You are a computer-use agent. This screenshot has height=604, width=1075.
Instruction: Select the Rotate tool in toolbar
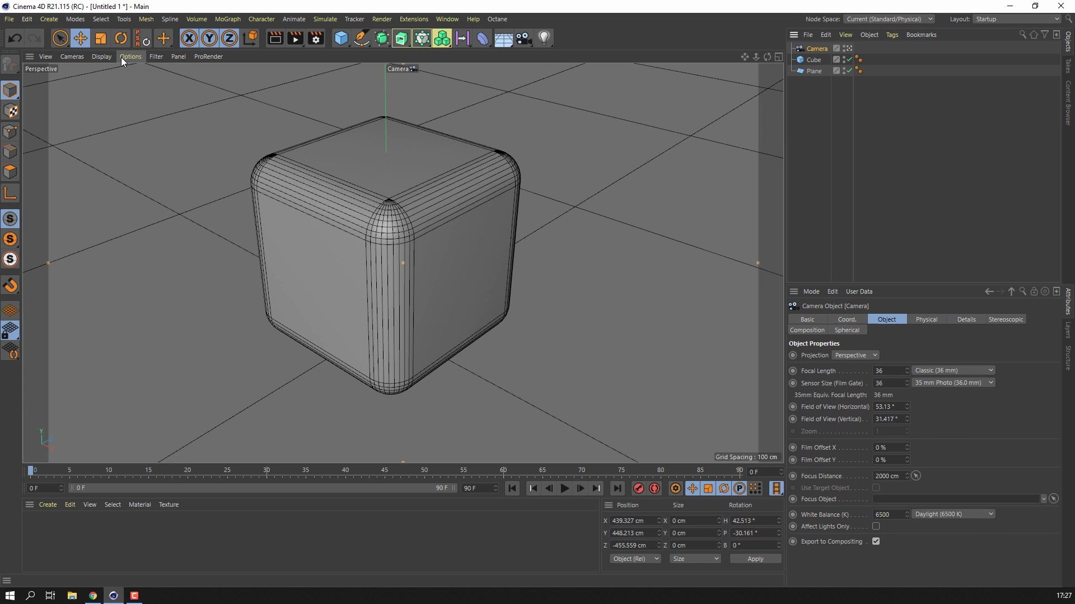coord(121,38)
